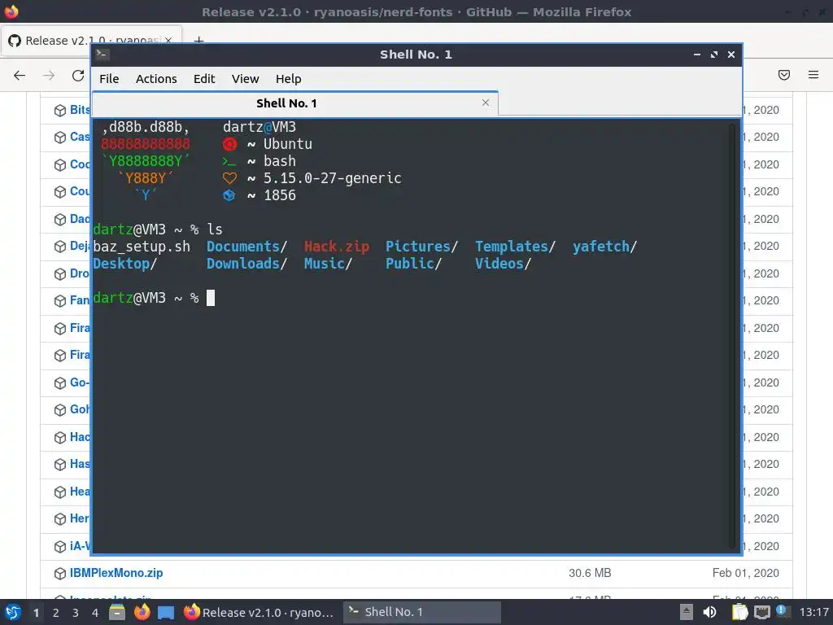Image resolution: width=833 pixels, height=625 pixels.
Task: Click the 30.6 MB size for IBMPlexMono.zip
Action: pyautogui.click(x=590, y=573)
